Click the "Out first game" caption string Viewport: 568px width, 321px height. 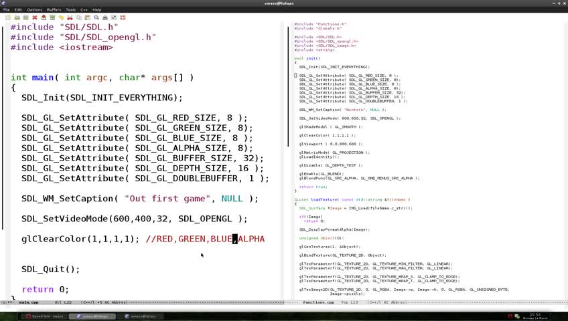[x=167, y=199]
